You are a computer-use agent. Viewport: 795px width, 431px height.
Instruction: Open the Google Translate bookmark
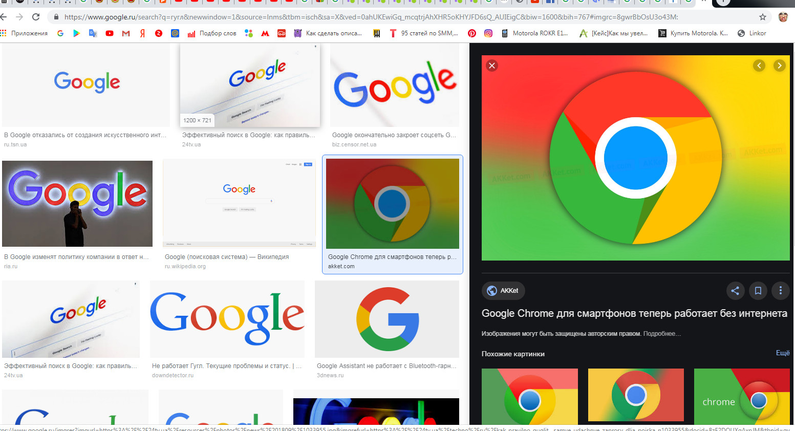(x=93, y=33)
